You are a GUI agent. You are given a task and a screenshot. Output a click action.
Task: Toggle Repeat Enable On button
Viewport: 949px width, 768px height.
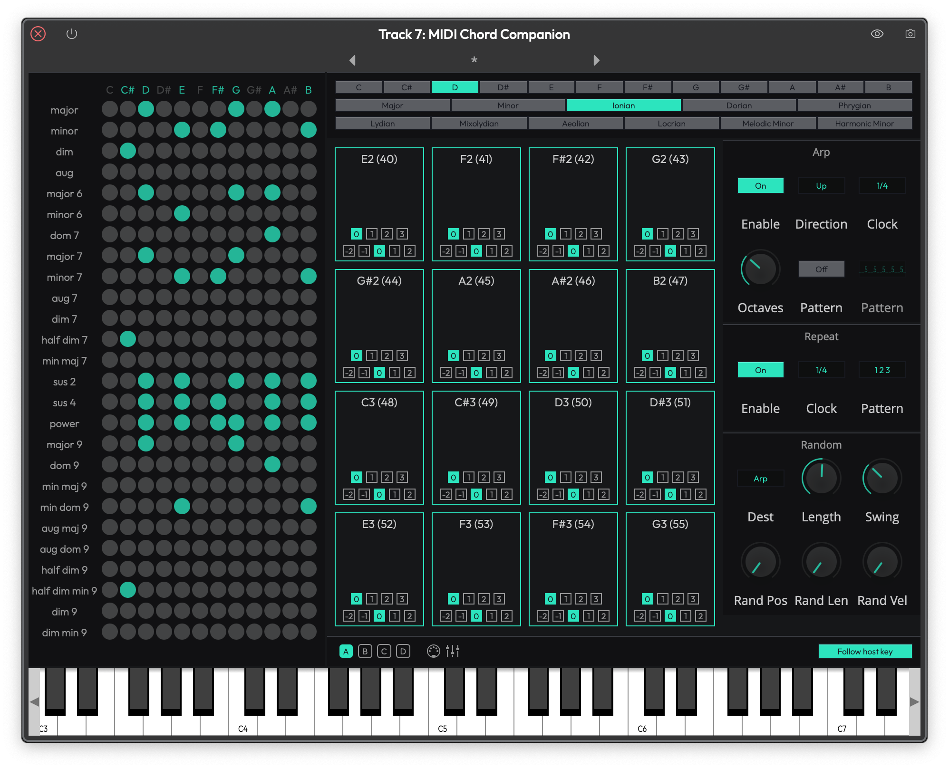(x=761, y=370)
